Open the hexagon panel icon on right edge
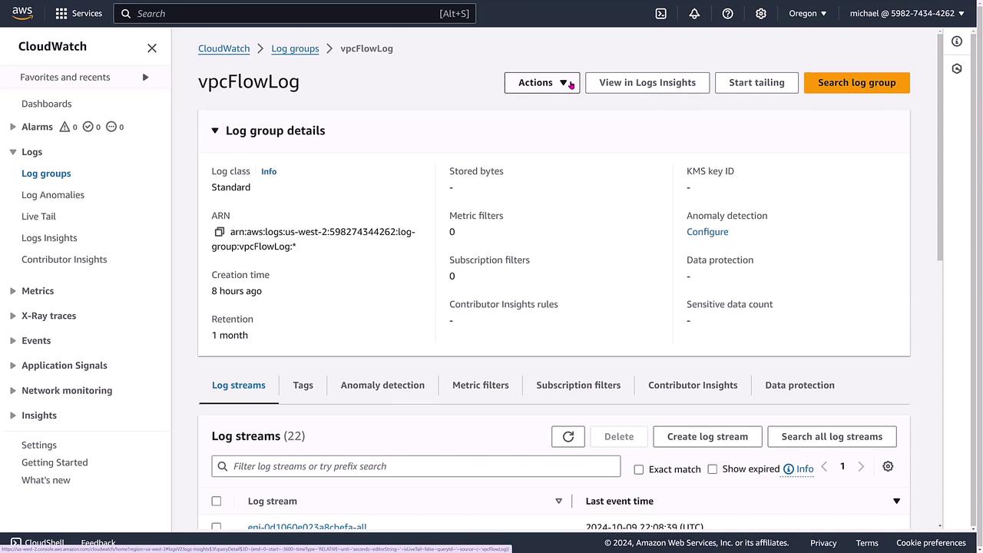The image size is (983, 553). [957, 68]
